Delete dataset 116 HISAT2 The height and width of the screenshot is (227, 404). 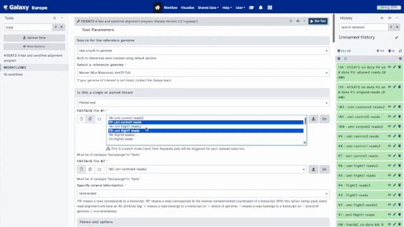point(400,67)
